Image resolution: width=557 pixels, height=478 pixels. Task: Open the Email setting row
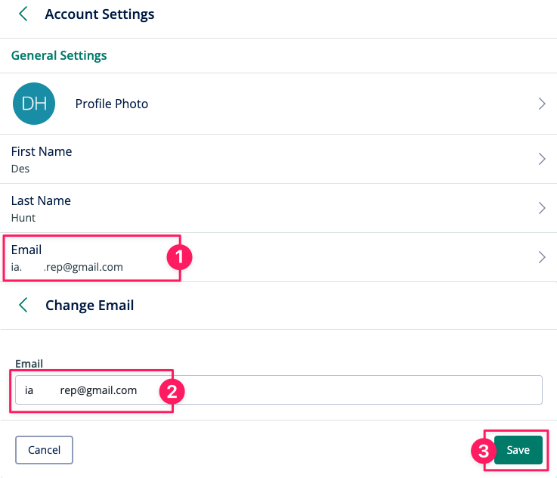click(278, 257)
